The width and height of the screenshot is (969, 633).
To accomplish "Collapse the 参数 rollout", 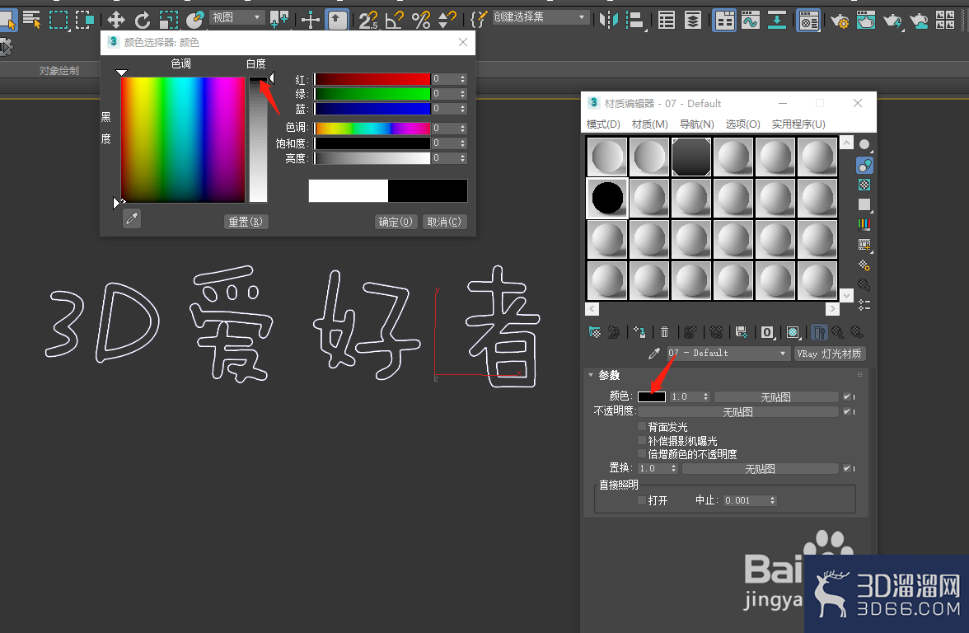I will coord(591,375).
